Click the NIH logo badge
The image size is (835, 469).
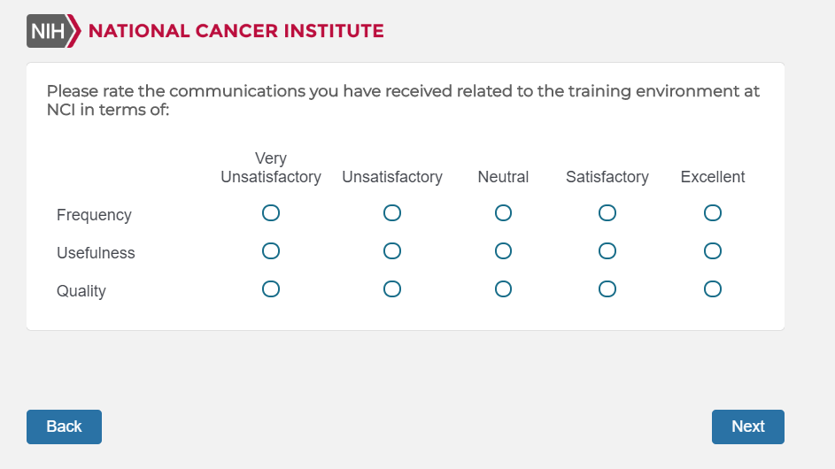(x=48, y=31)
